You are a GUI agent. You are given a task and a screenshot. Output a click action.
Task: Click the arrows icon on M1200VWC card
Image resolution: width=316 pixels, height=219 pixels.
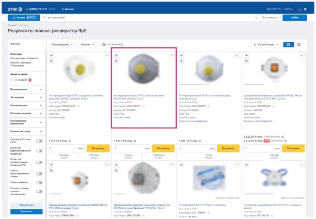(x=172, y=55)
